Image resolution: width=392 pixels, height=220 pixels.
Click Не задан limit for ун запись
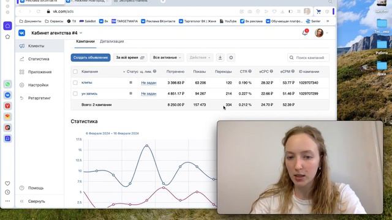click(x=149, y=94)
